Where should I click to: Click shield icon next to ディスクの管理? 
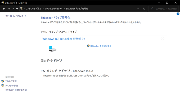coord(3,85)
